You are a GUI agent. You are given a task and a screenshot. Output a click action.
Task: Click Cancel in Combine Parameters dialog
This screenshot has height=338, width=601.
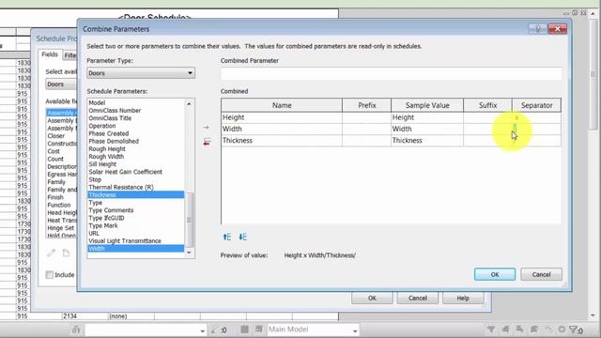point(541,274)
